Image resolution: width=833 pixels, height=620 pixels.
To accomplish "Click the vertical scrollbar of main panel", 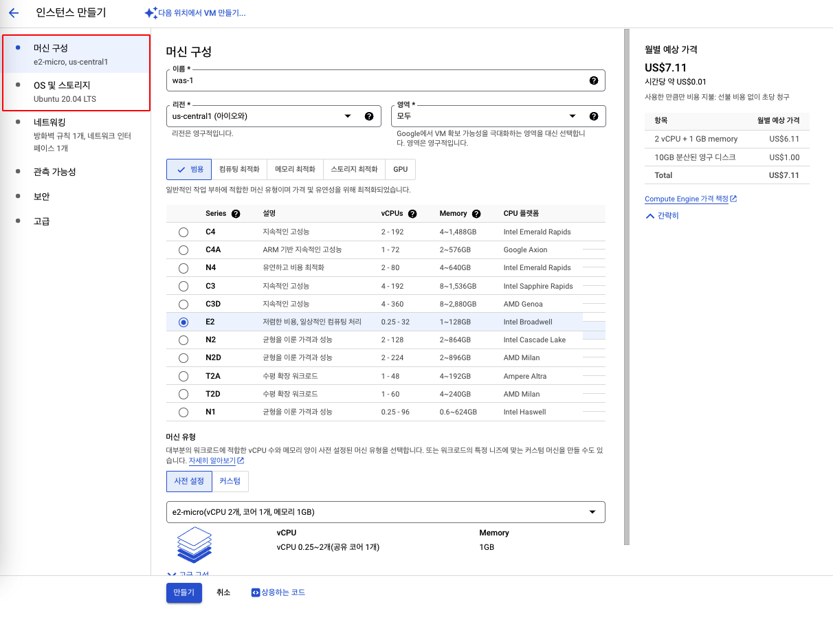I will pos(626,287).
